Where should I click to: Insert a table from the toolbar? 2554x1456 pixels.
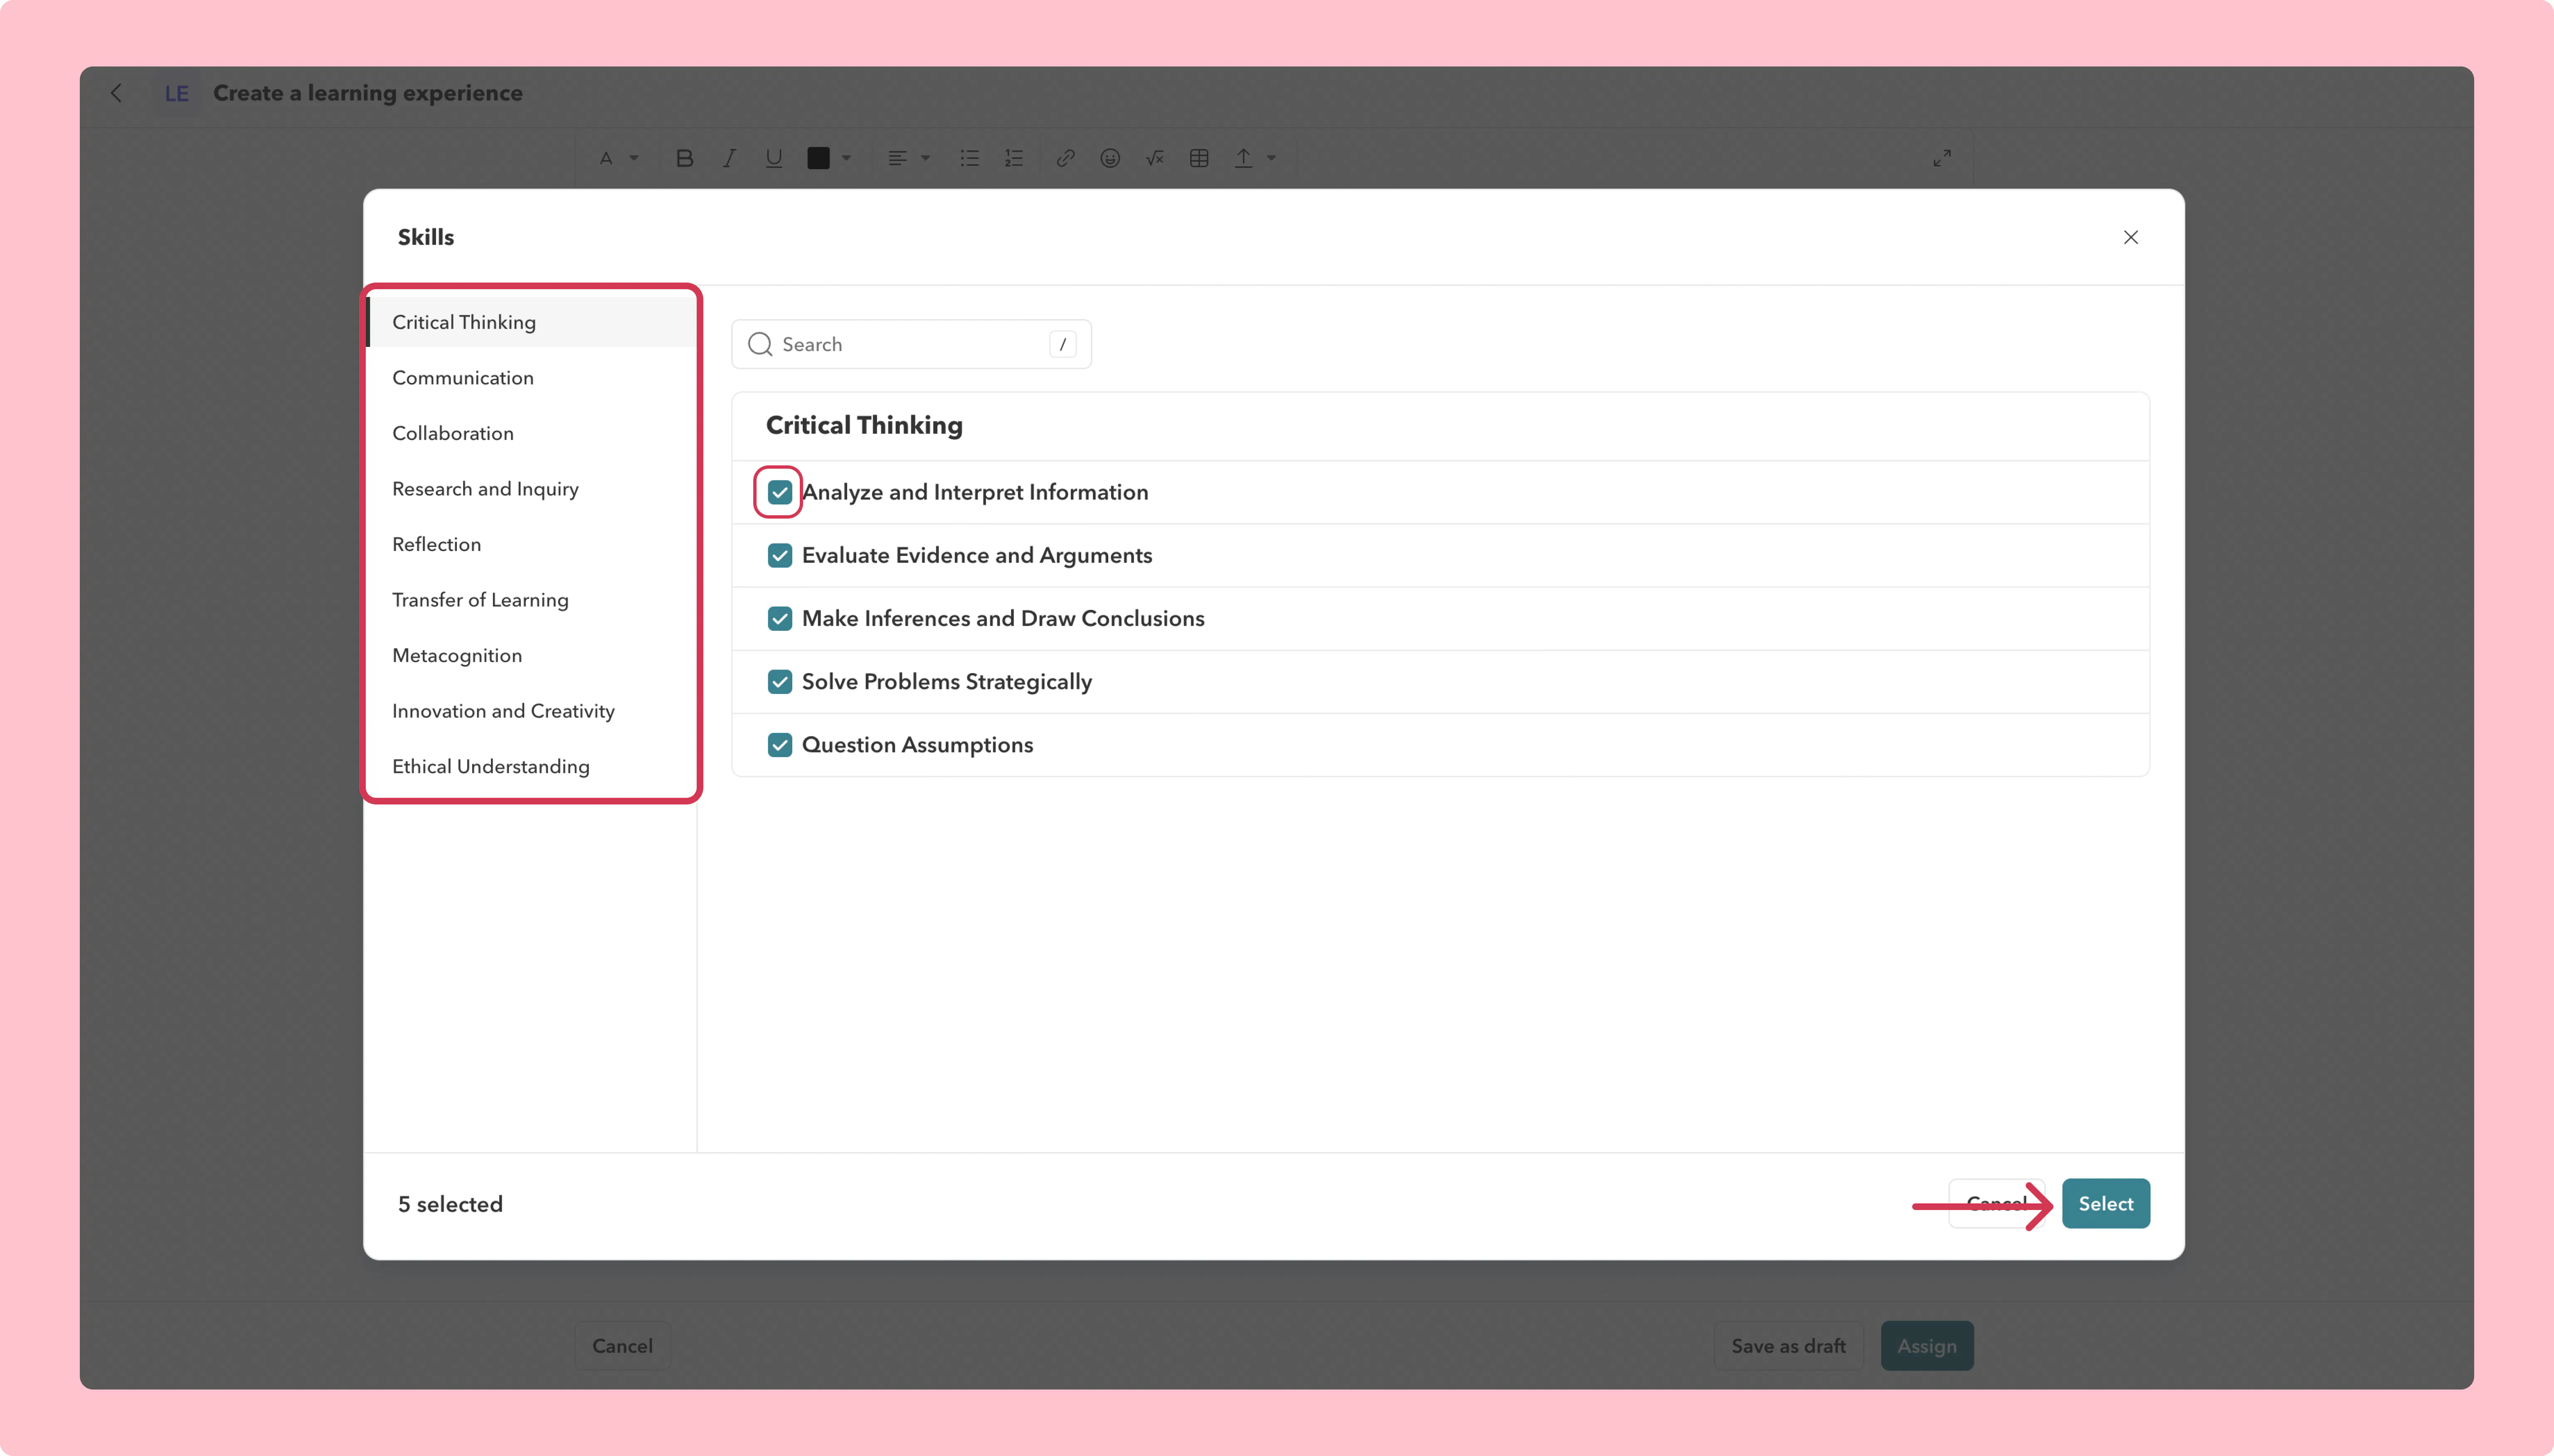[x=1199, y=158]
